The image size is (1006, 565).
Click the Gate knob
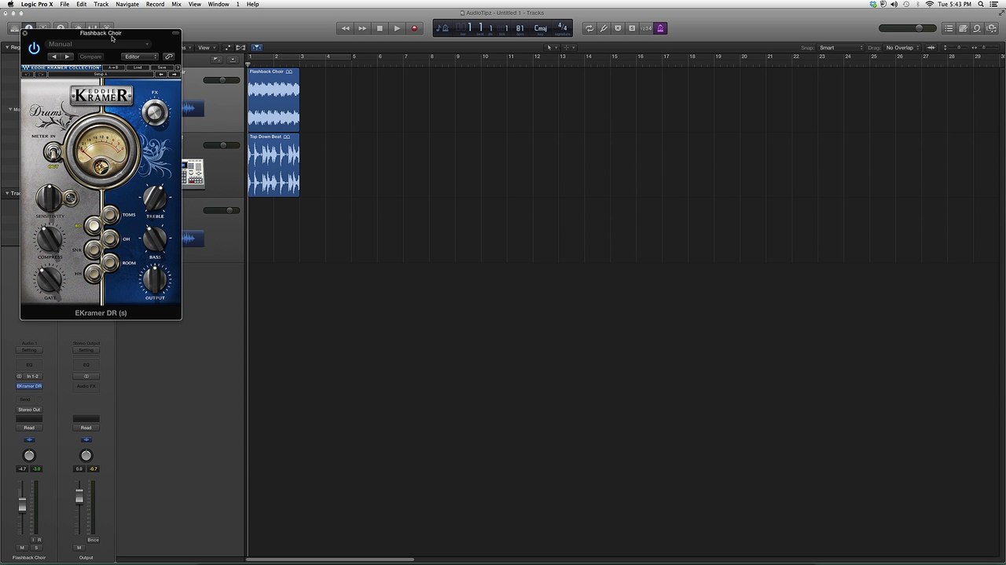click(x=50, y=280)
